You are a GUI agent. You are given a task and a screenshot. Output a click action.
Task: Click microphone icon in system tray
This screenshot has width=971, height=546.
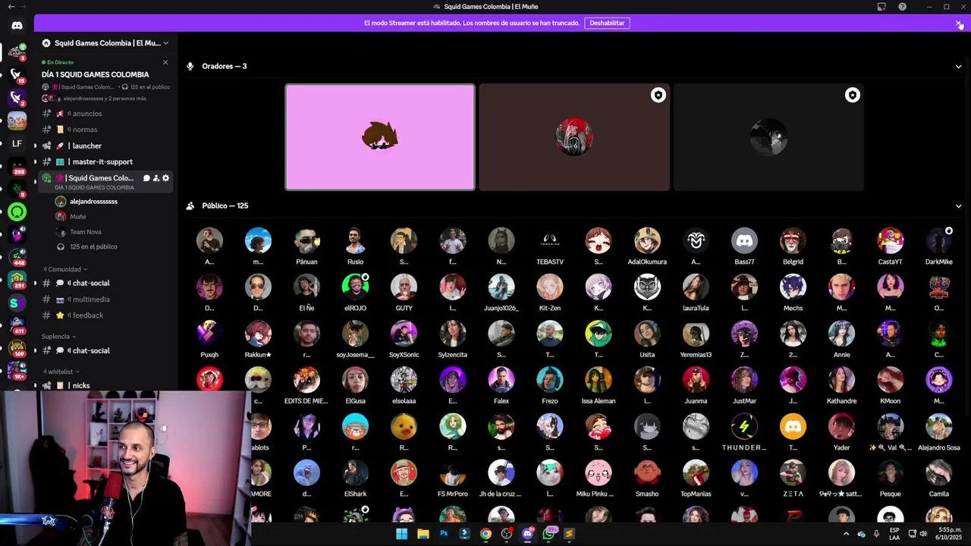[x=876, y=534]
